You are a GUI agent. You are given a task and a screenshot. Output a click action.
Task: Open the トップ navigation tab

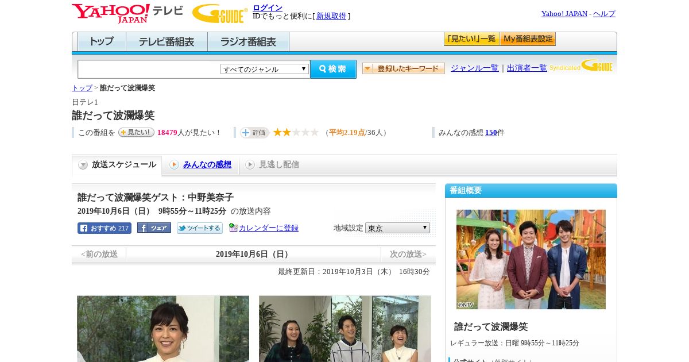(102, 42)
